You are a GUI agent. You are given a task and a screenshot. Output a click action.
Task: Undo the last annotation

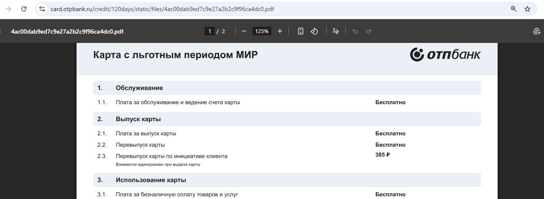[355, 31]
